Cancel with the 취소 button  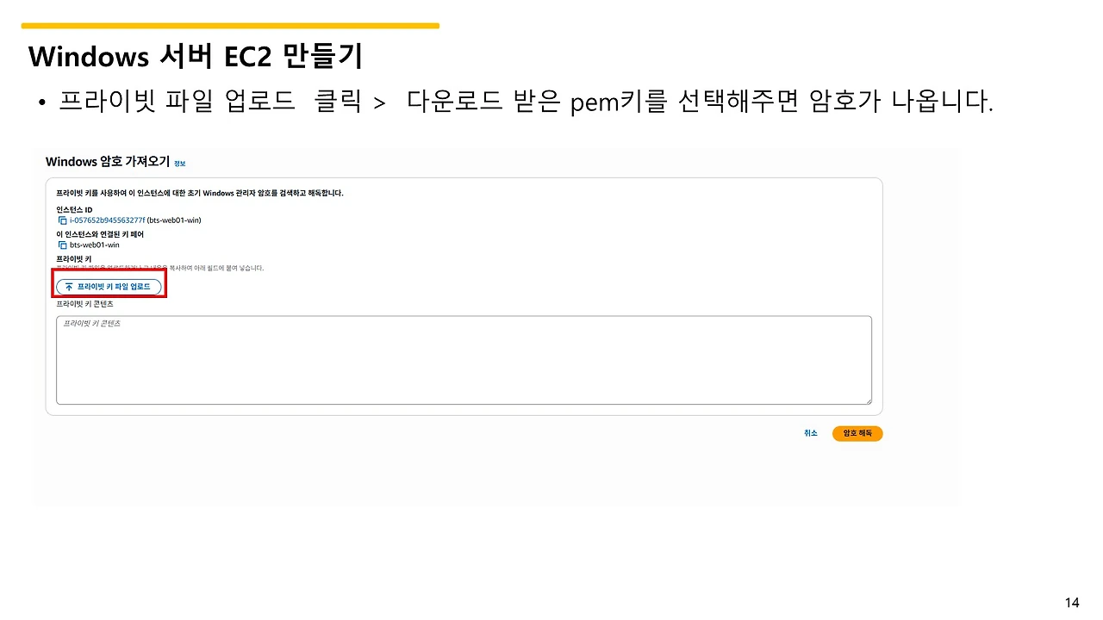pos(811,433)
